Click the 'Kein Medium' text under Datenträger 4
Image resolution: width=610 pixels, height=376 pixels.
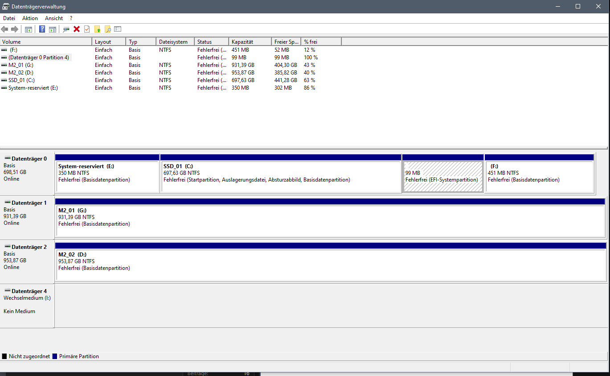(19, 311)
